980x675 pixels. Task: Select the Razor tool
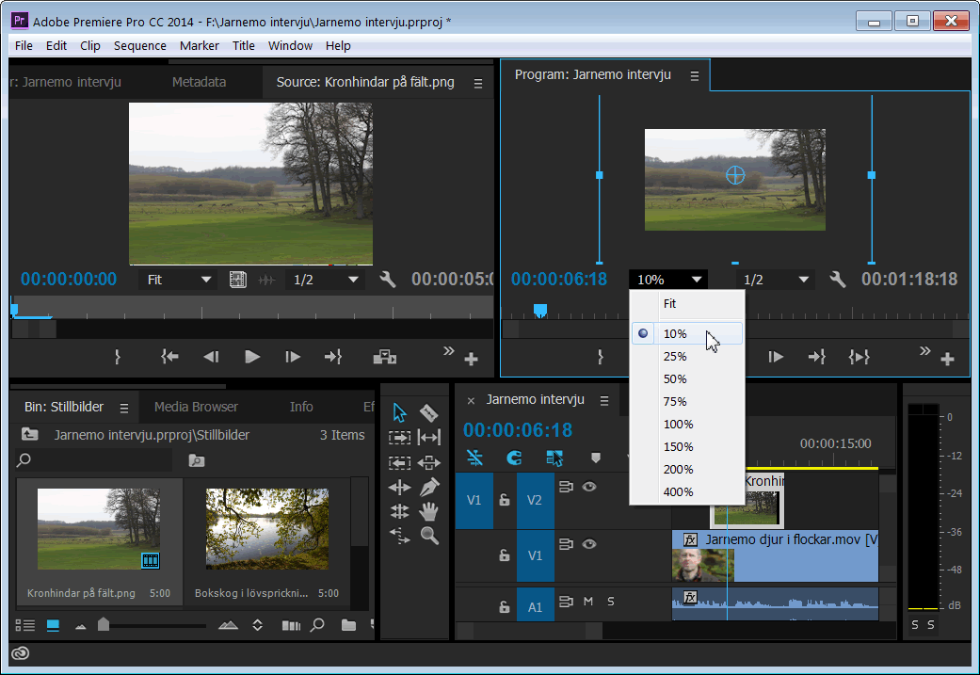click(428, 412)
